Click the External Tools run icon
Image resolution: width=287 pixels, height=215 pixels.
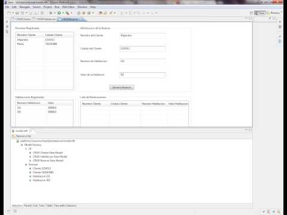tap(68, 13)
